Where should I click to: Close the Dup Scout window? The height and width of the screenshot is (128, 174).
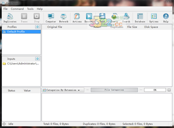pos(167,2)
